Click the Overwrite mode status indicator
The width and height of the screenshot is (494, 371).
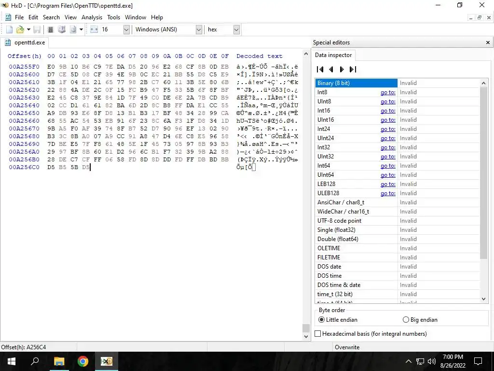pyautogui.click(x=347, y=347)
